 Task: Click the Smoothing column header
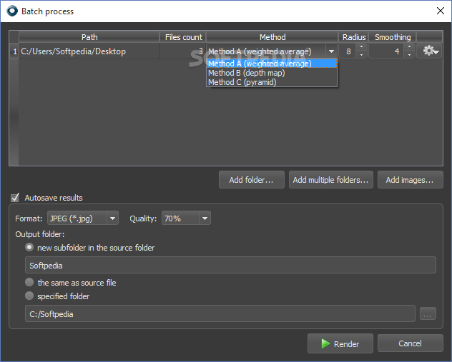coord(393,37)
